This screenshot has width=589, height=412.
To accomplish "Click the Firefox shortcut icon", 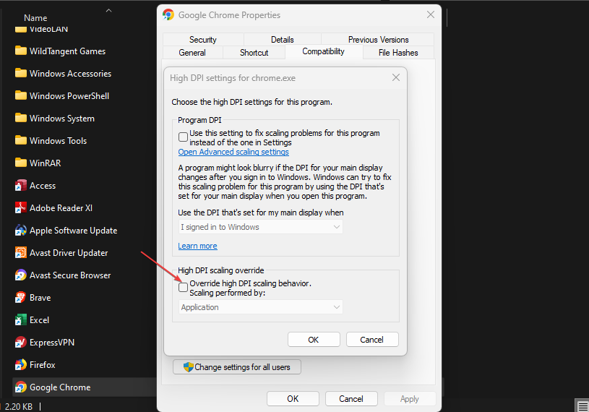I will (x=21, y=365).
